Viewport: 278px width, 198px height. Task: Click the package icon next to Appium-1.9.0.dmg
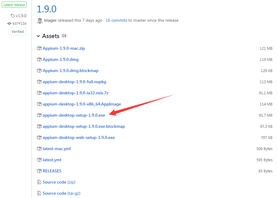[39, 59]
